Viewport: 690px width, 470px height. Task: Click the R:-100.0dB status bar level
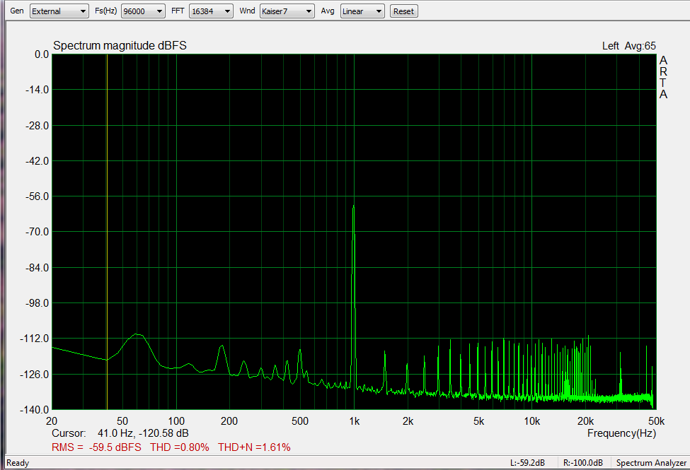pyautogui.click(x=582, y=462)
